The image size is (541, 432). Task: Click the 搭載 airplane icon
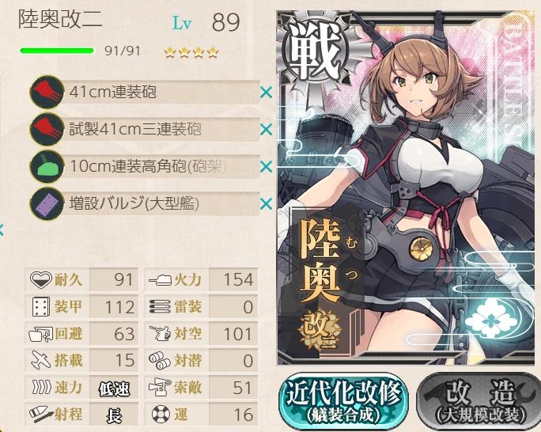41,360
